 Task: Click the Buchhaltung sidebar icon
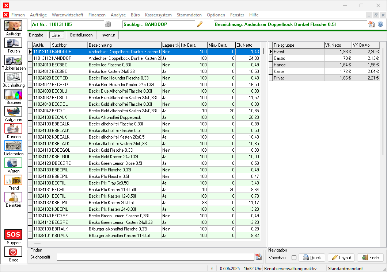pyautogui.click(x=13, y=77)
